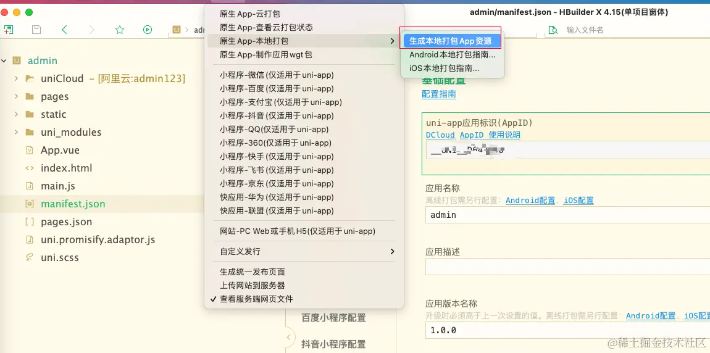The image size is (710, 353).
Task: Select 小程序-支付宝 menu item
Action: click(304, 102)
